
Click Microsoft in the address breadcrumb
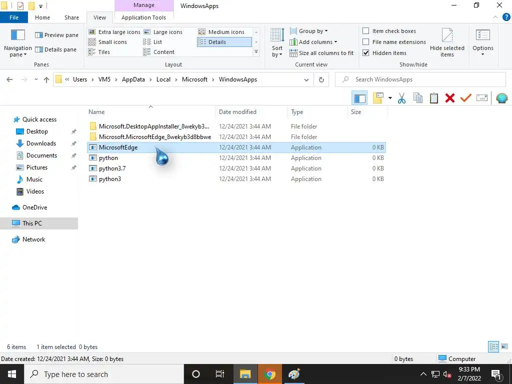(194, 79)
